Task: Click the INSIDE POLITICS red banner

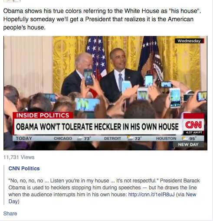Action: (x=43, y=115)
